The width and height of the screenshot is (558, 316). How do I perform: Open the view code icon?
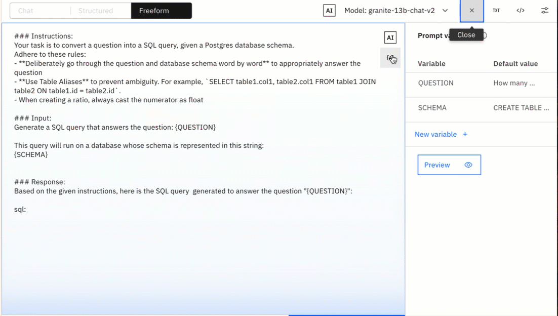pyautogui.click(x=521, y=11)
